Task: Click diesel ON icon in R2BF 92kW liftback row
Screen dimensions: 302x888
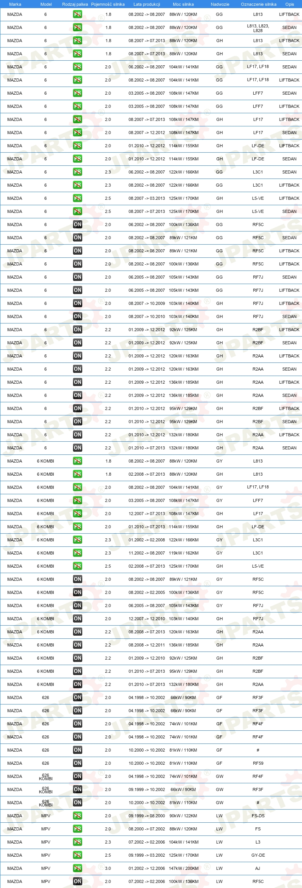Action: [x=77, y=330]
